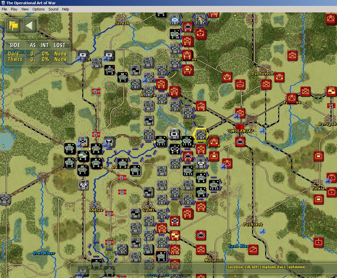The height and width of the screenshot is (278, 337).
Task: Select the red-yellow XXXX counter 3 2
Action: (x=175, y=236)
